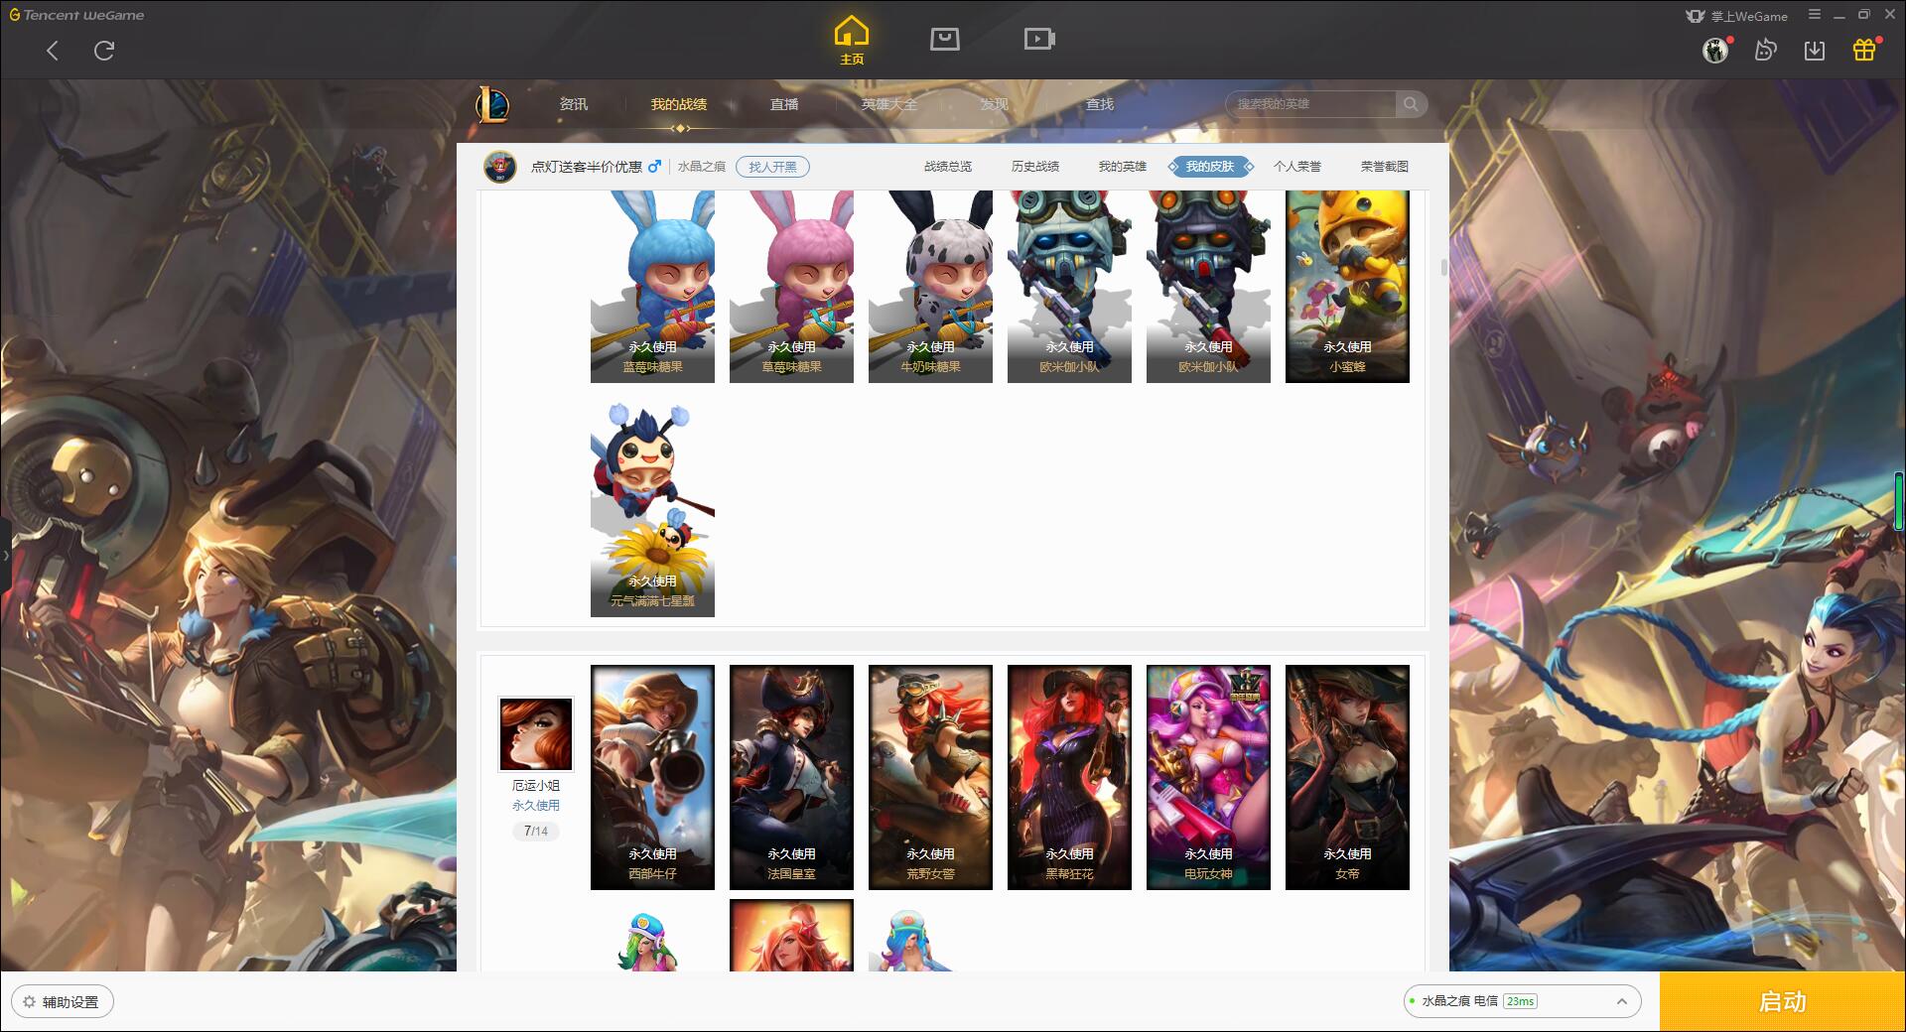
Task: Click the 7/14 skin count badge
Action: 536,832
